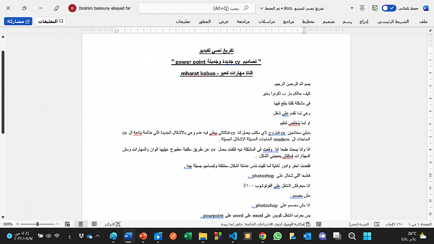The image size is (434, 244).
Task: Click the Dropbox tray icon
Action: pos(81,236)
